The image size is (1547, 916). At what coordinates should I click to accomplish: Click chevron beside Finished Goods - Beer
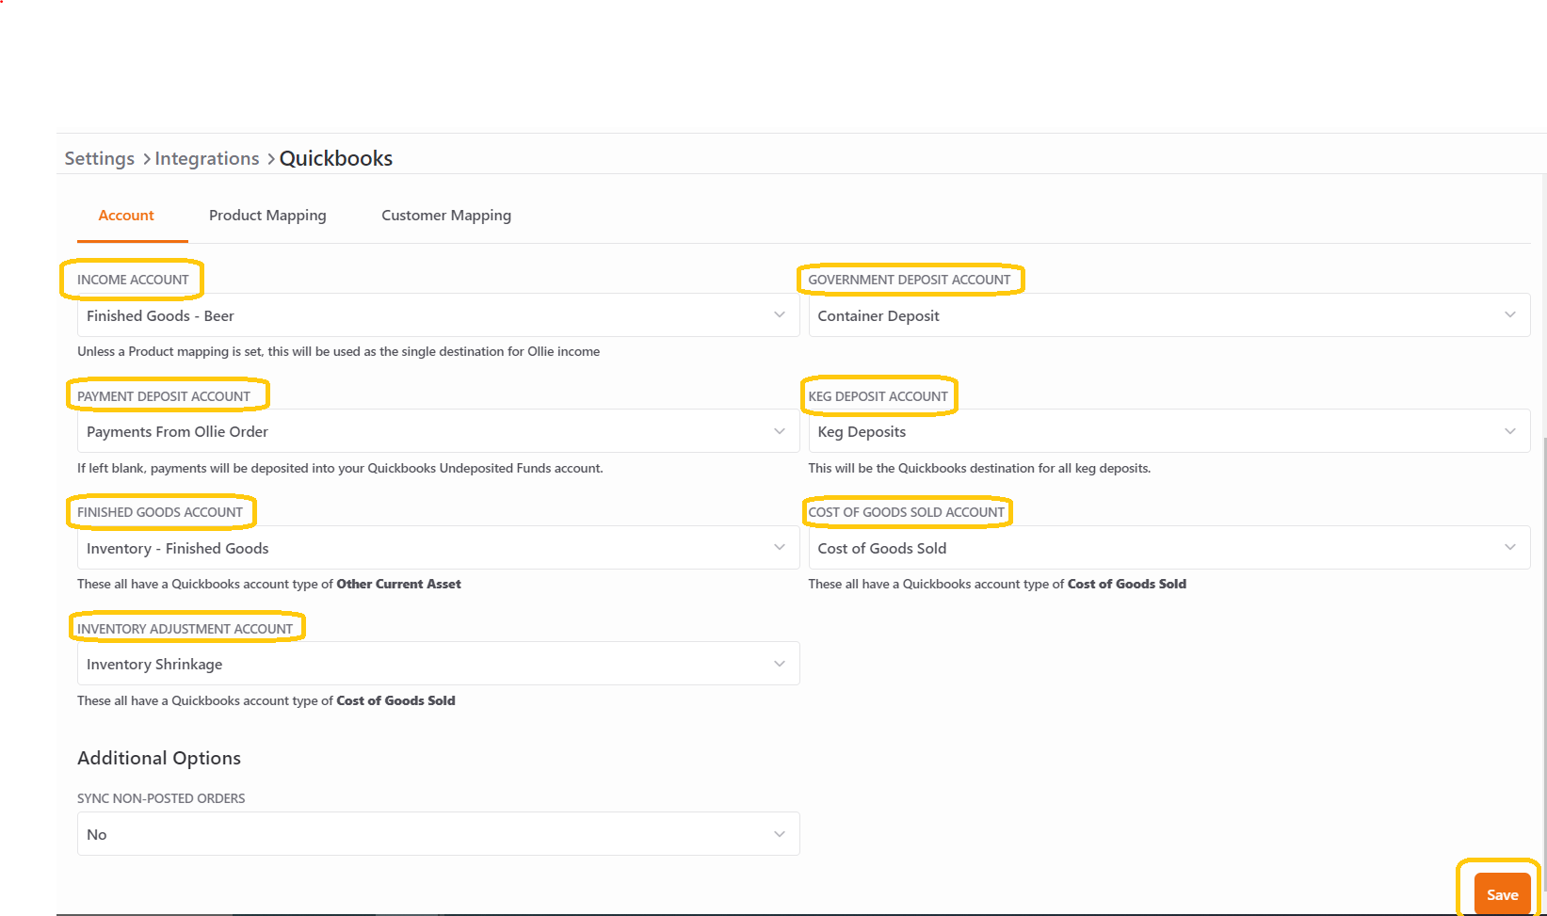[780, 314]
